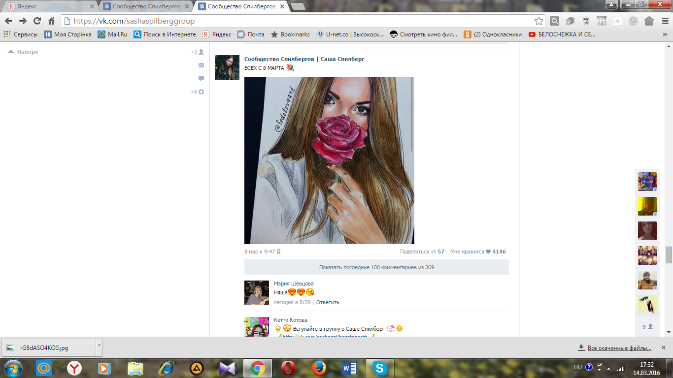Open Skype from the taskbar
Viewport: 673px width, 378px height.
379,368
